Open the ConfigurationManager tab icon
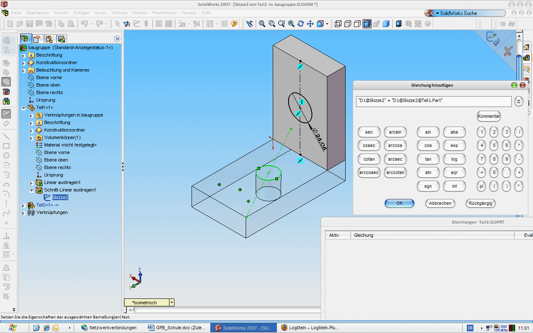The image size is (533, 333). tap(49, 39)
